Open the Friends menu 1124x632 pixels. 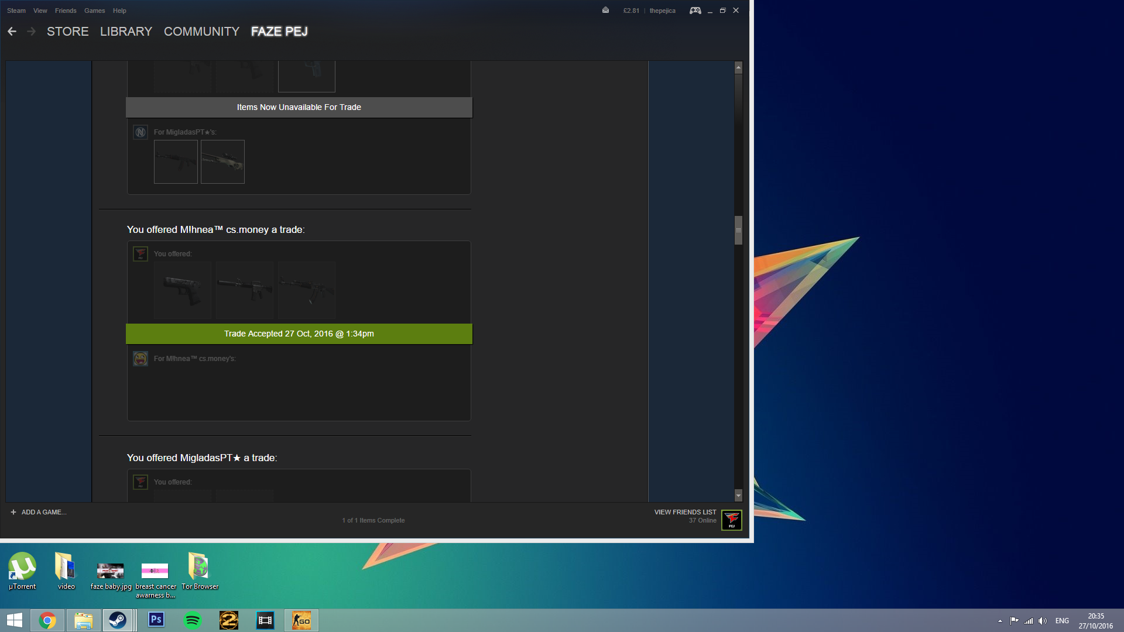pyautogui.click(x=66, y=11)
